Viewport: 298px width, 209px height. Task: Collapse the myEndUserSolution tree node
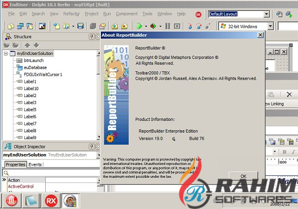pyautogui.click(x=5, y=53)
